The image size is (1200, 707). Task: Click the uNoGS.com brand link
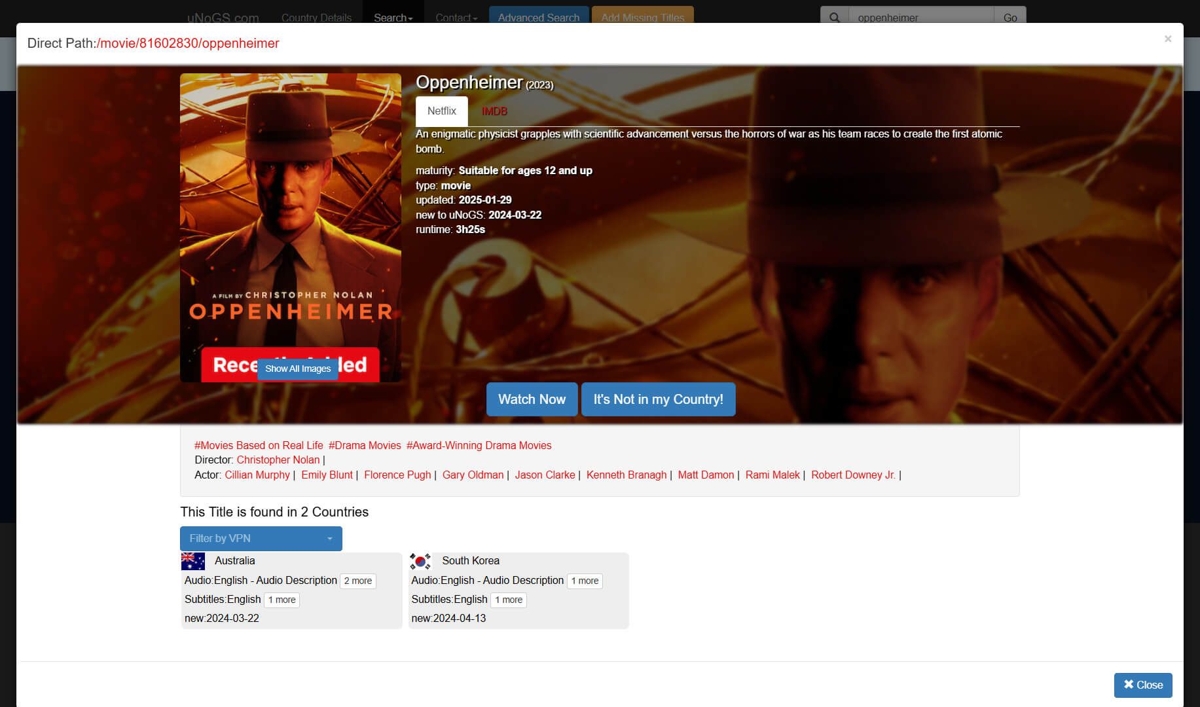click(x=223, y=18)
